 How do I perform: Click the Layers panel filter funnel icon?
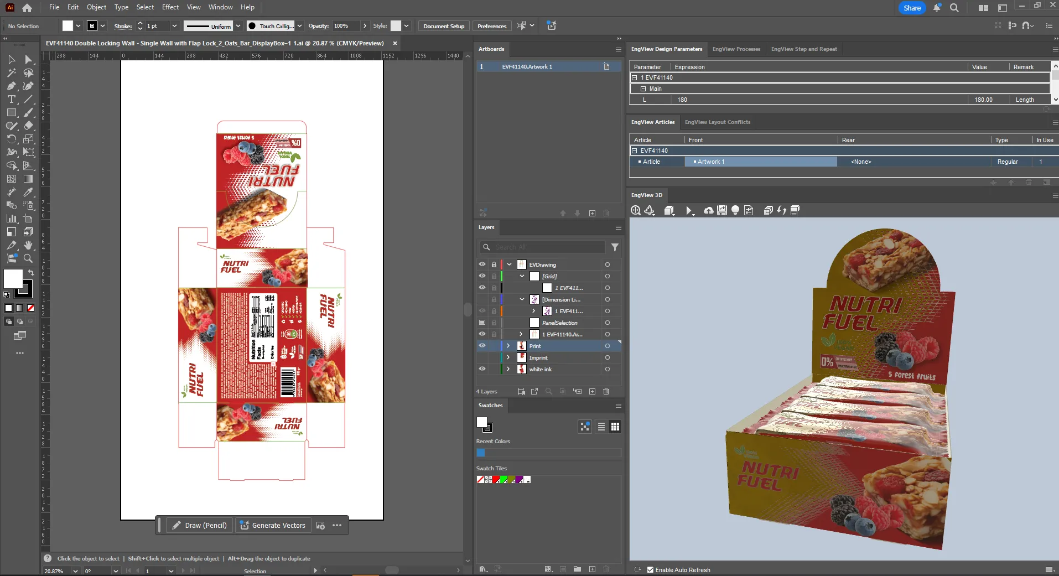(615, 247)
